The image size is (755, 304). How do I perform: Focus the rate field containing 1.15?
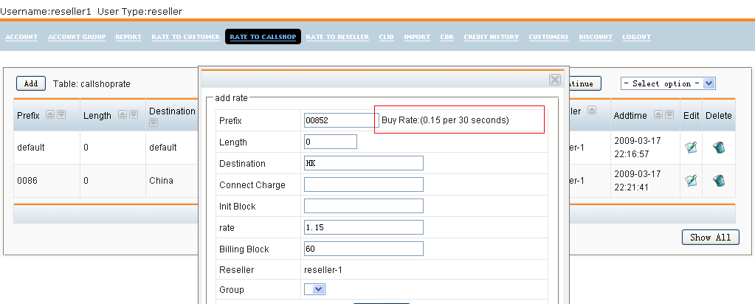[x=364, y=227]
